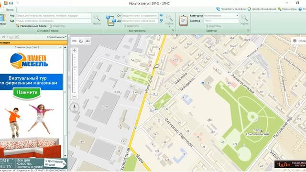Clear main search with Очистить
This screenshot has height=172, width=306.
[x=57, y=26]
